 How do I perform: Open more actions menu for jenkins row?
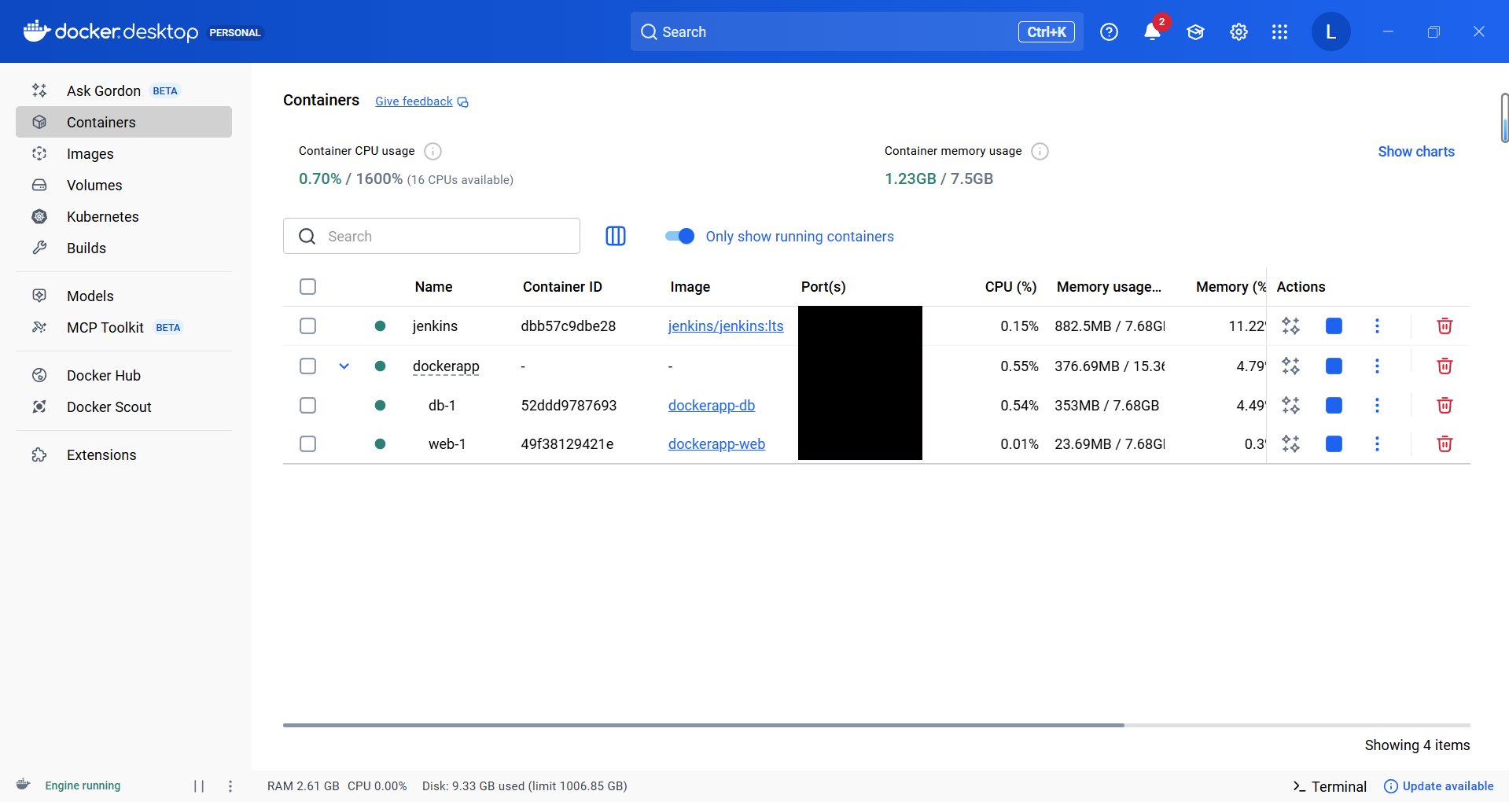(x=1377, y=326)
